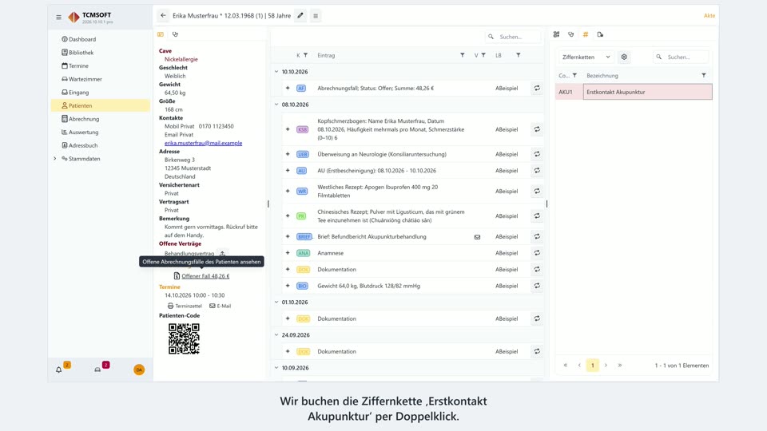
Task: Click the entries search field
Action: [514, 37]
